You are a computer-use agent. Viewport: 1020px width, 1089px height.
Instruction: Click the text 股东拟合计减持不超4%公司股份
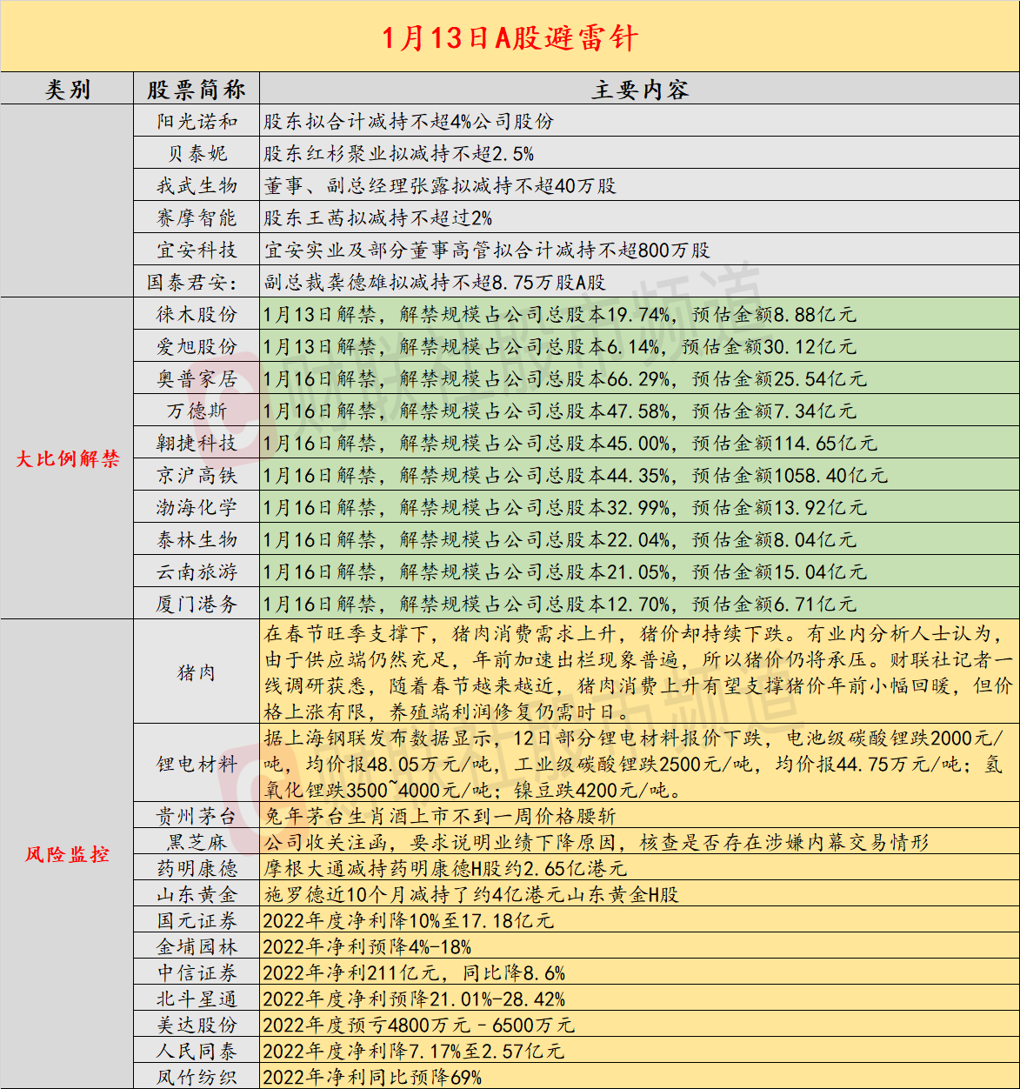[x=409, y=121]
